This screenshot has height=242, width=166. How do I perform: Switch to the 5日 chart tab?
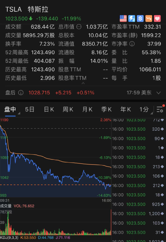pyautogui.click(x=30, y=109)
